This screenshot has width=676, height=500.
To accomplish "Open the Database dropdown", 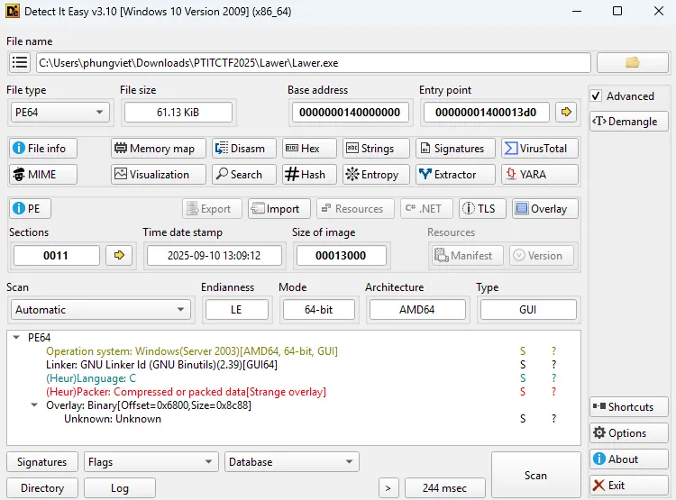I will [x=292, y=462].
